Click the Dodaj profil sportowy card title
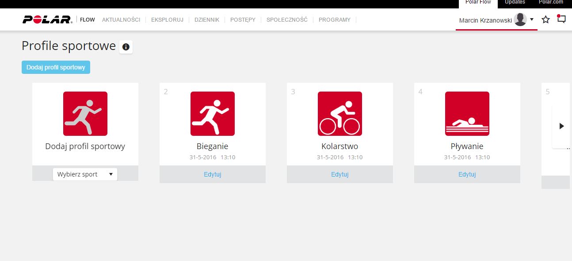Image resolution: width=572 pixels, height=261 pixels. pos(85,146)
